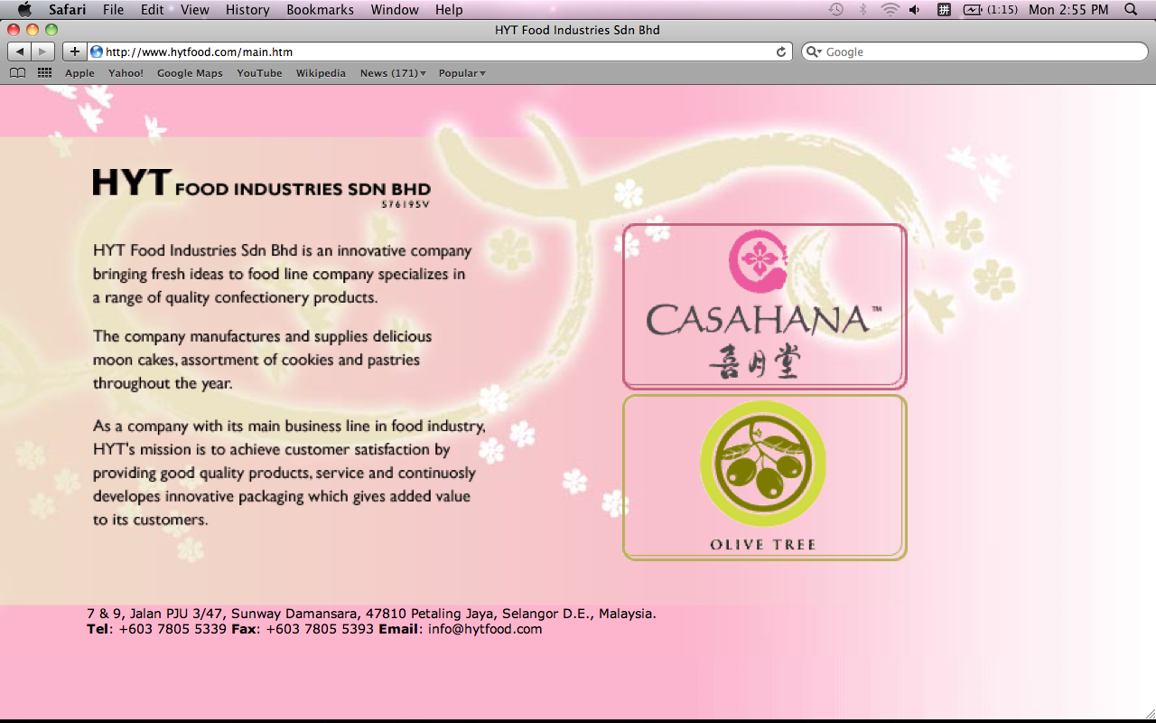Click the Google search field

tap(974, 52)
